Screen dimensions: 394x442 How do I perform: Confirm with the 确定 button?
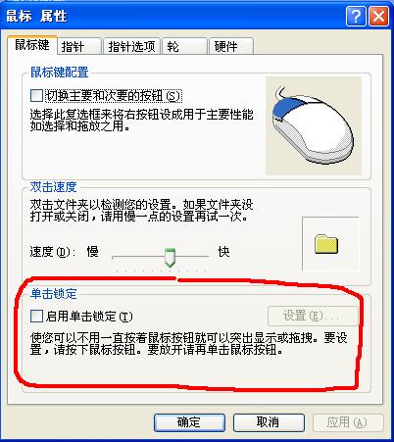pos(189,422)
